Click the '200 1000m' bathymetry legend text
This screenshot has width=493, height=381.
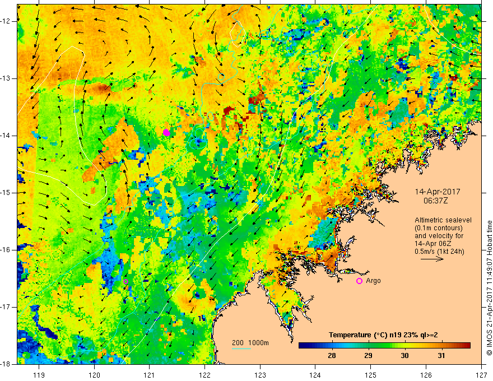(250, 343)
